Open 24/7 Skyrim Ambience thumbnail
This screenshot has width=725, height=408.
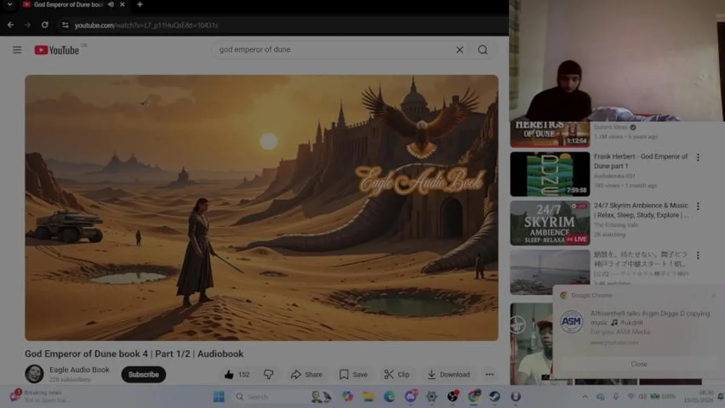point(550,223)
